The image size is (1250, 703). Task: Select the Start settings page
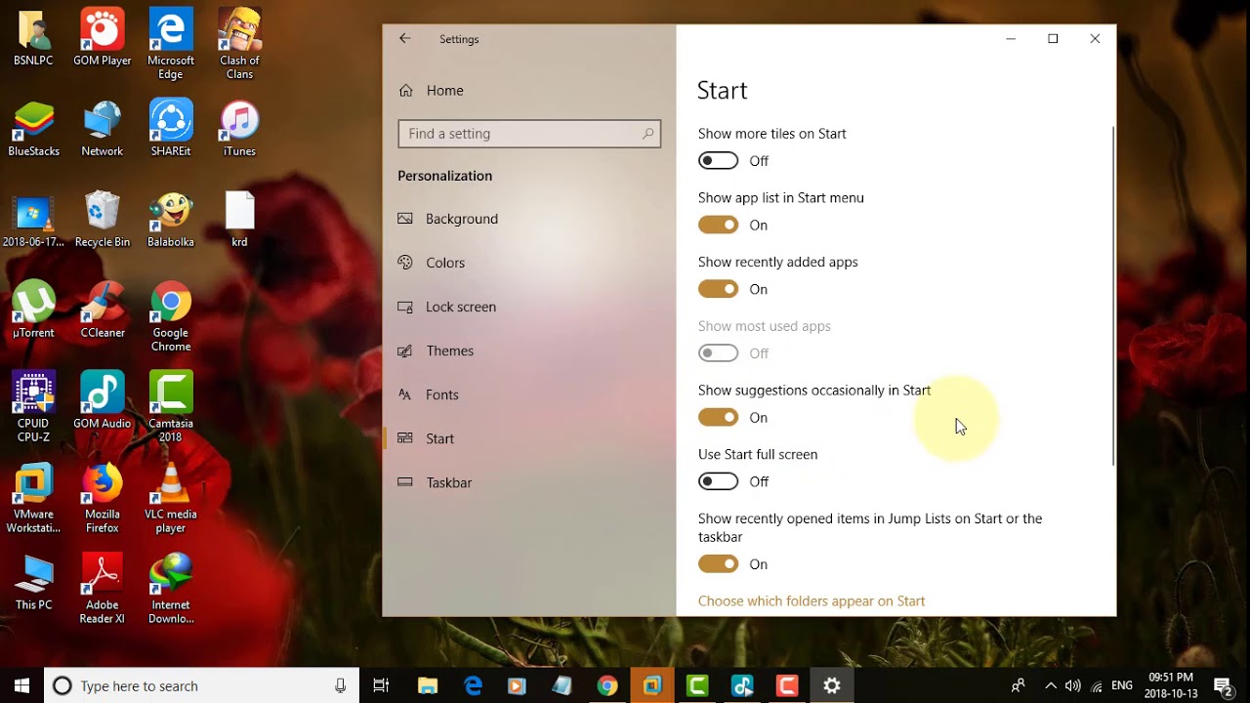pyautogui.click(x=528, y=438)
